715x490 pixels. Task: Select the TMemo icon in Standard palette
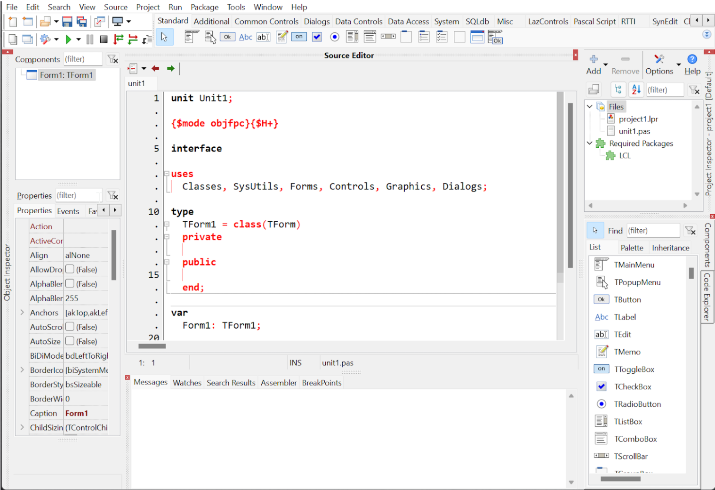281,37
